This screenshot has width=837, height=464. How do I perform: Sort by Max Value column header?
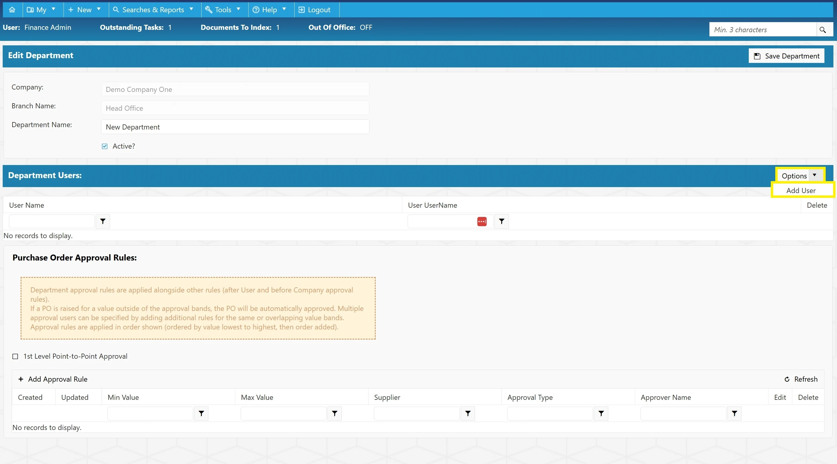257,397
